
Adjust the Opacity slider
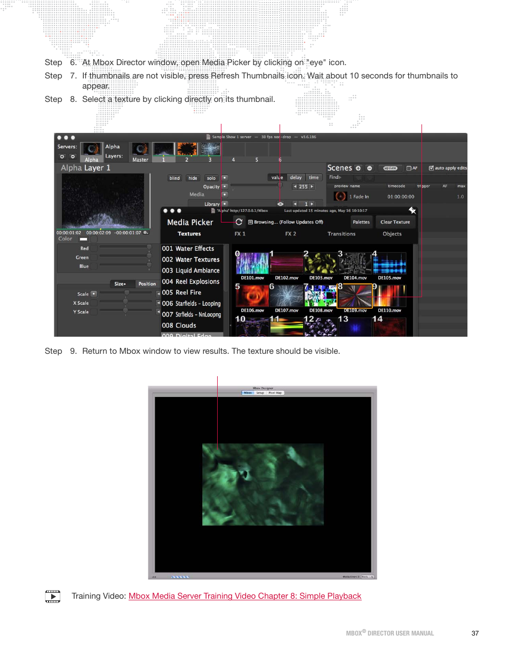coord(257,186)
